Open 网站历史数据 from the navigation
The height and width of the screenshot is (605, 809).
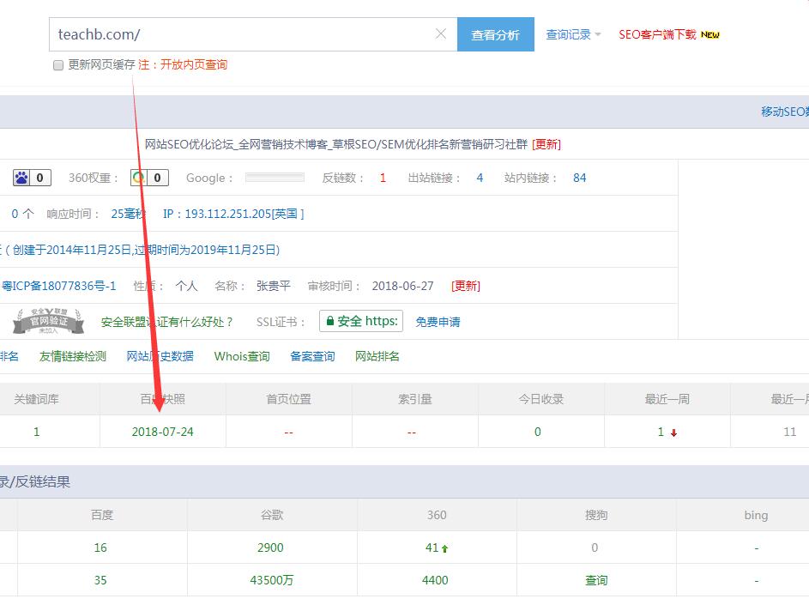(160, 356)
